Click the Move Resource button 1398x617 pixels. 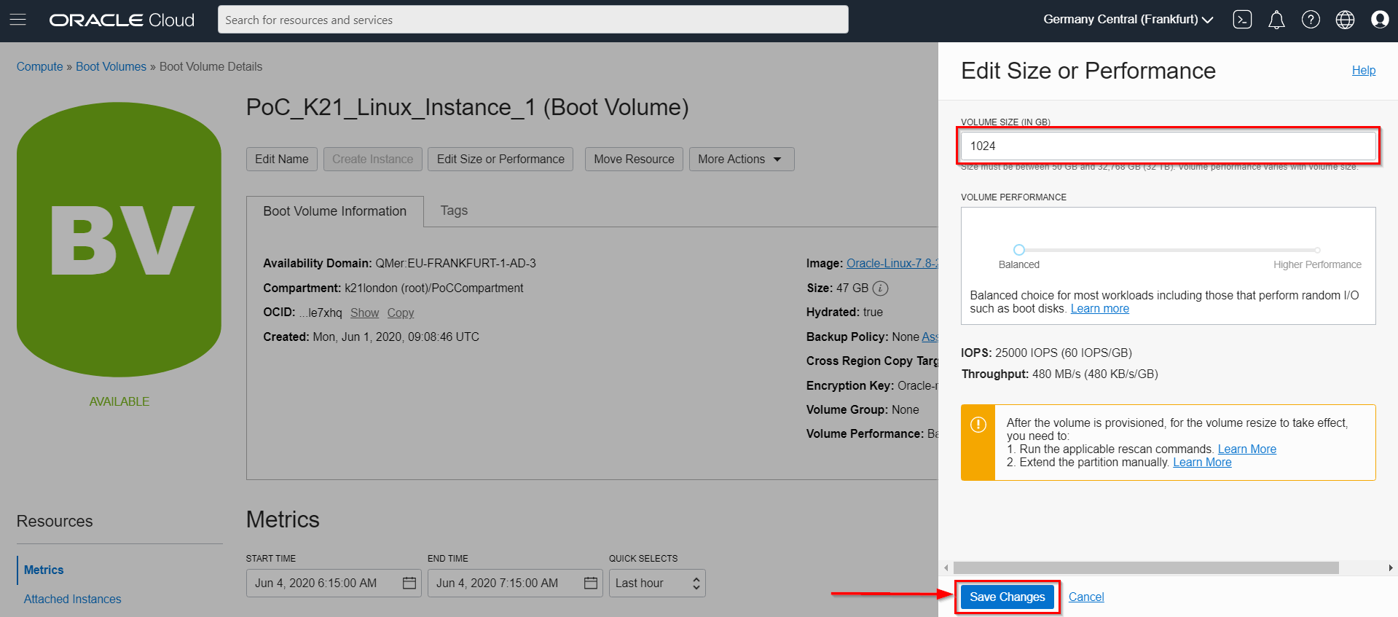634,159
